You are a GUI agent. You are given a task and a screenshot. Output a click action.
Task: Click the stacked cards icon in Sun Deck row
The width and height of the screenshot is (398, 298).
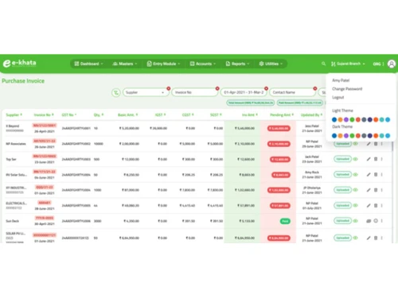pos(369,221)
